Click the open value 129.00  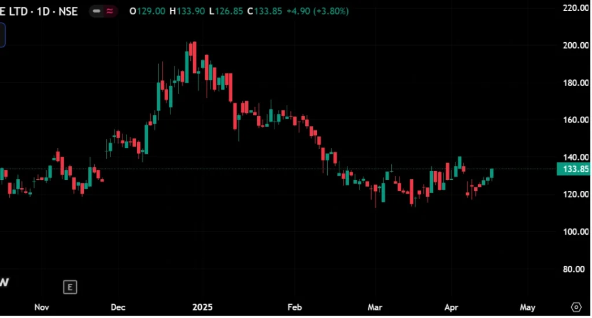tap(151, 12)
